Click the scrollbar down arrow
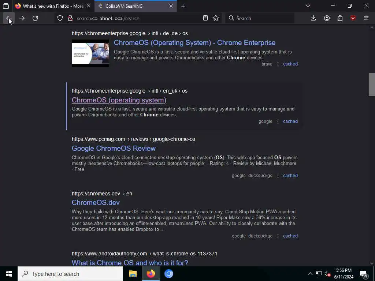Image resolution: width=375 pixels, height=281 pixels. [372, 263]
